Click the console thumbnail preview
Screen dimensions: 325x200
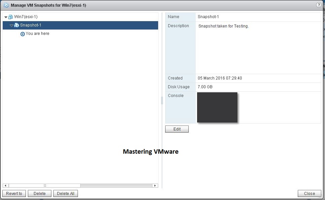click(217, 107)
